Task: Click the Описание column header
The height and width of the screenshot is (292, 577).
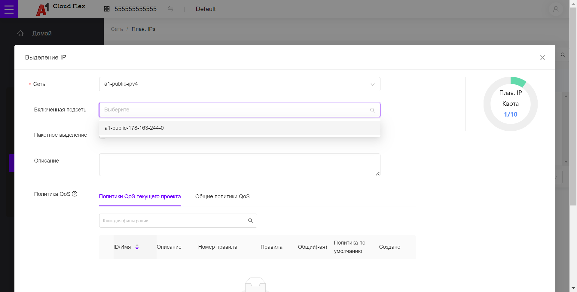Action: pos(169,247)
